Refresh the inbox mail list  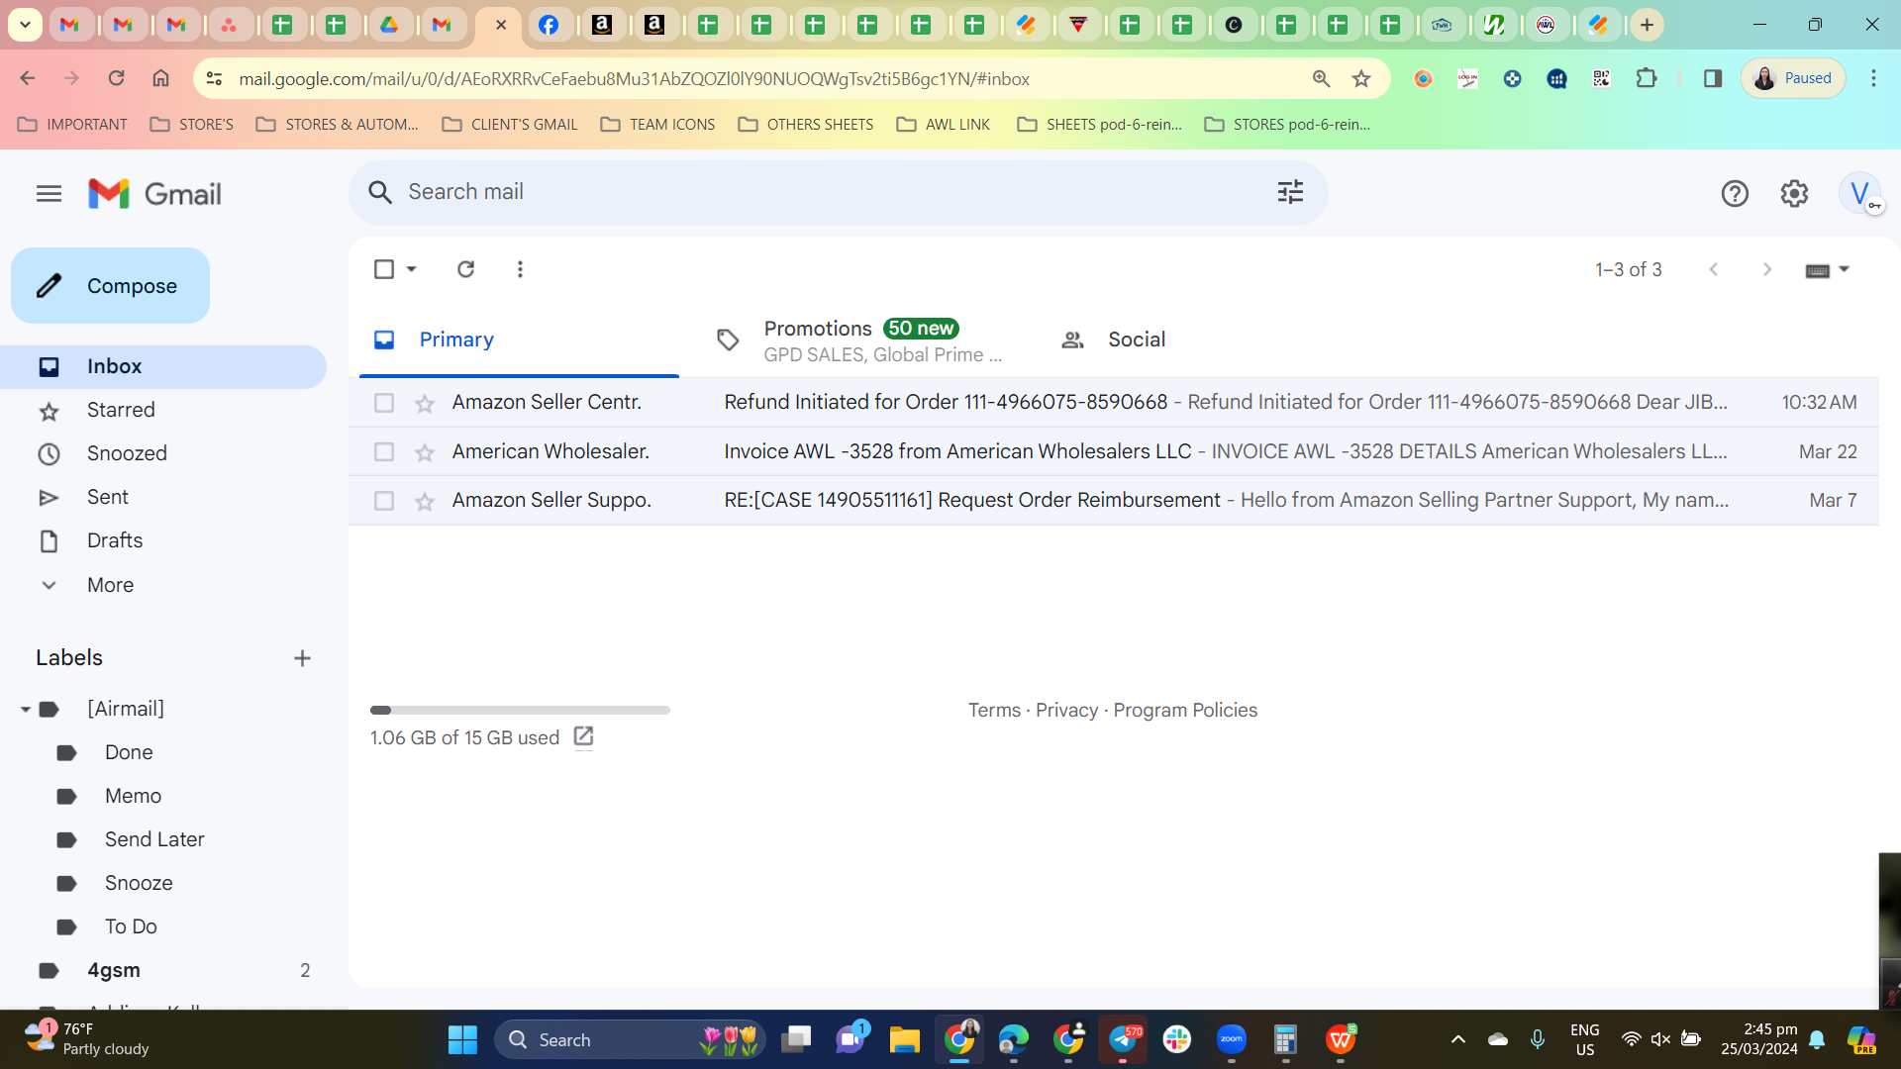click(x=465, y=269)
